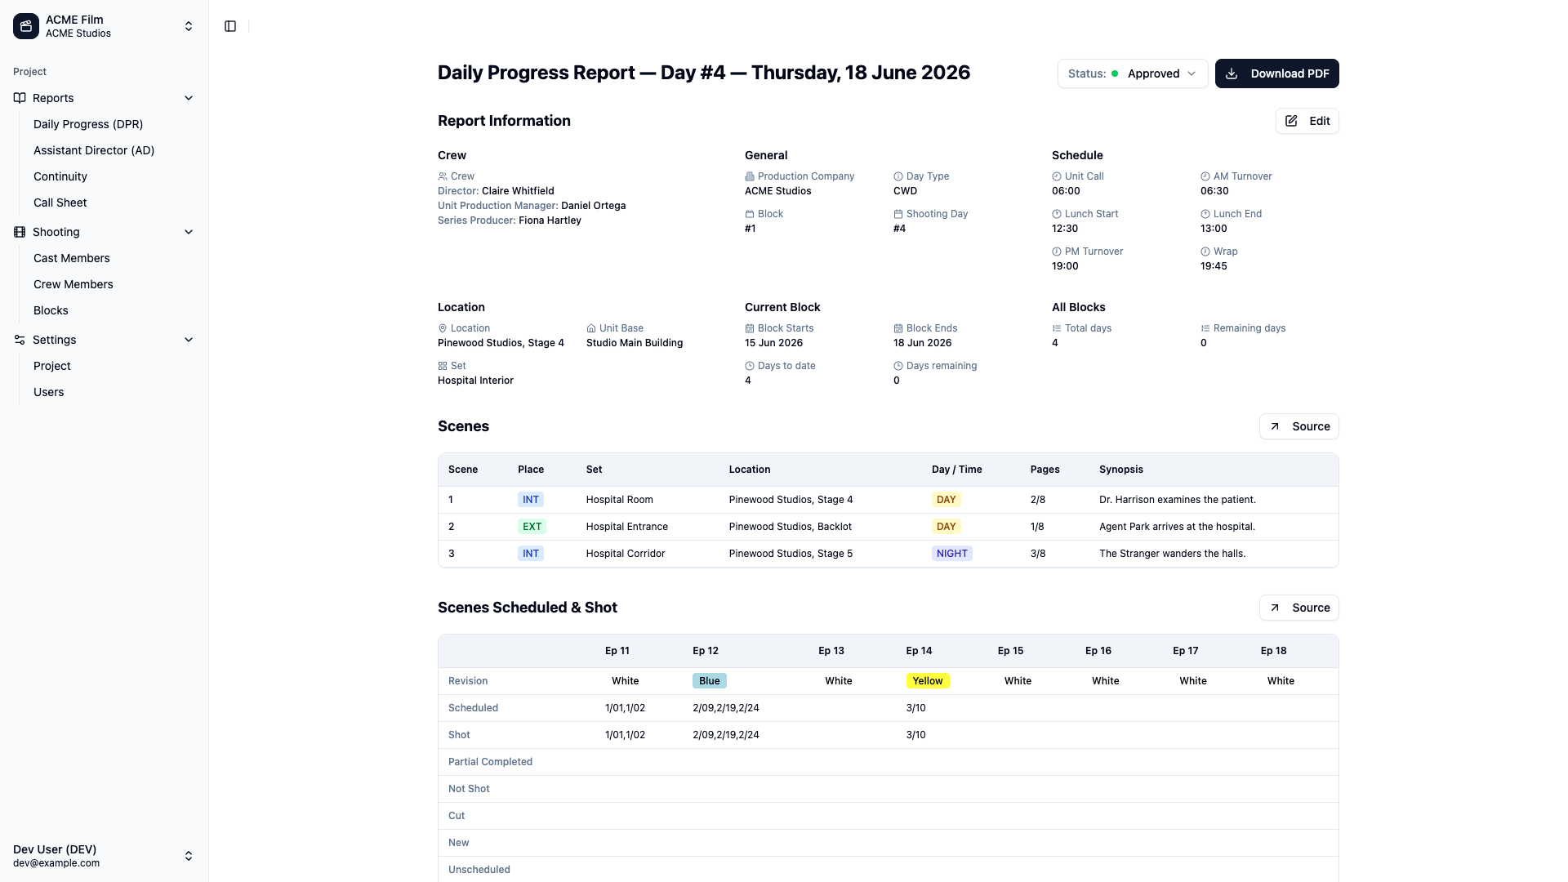1568x882 pixels.
Task: Open the Scenes Source link
Action: point(1298,426)
